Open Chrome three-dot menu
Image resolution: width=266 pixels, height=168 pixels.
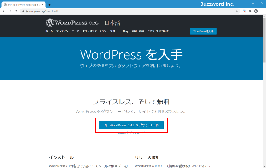262,11
